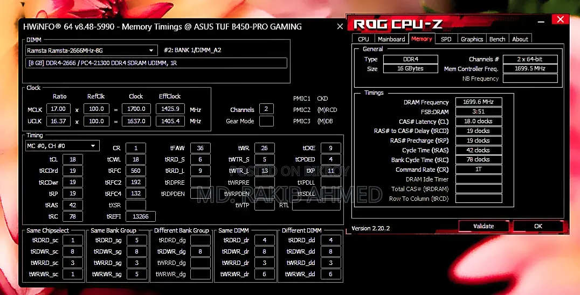Close the HWiNFO Memory Timings window
The width and height of the screenshot is (580, 295).
[340, 26]
